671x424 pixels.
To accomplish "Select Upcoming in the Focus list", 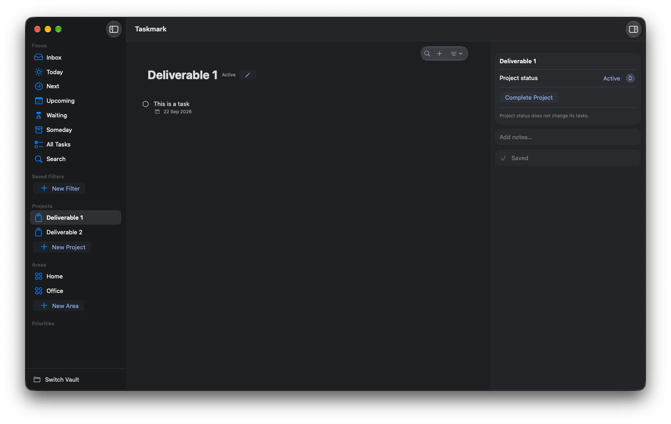I will click(76, 101).
